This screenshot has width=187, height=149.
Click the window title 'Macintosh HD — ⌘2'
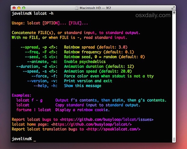click(95, 8)
